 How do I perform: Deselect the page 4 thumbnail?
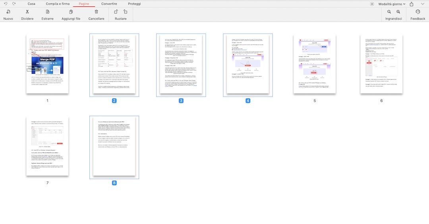point(247,64)
